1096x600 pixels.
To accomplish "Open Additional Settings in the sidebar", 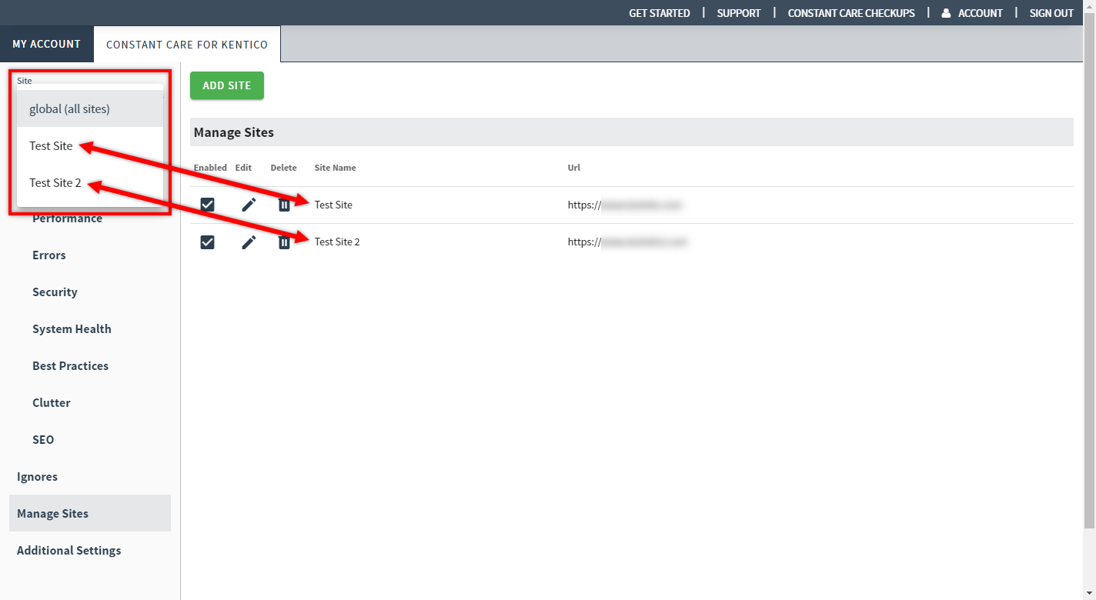I will tap(69, 551).
